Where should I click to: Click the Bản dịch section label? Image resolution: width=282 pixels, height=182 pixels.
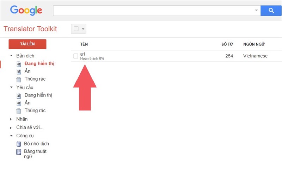point(25,56)
